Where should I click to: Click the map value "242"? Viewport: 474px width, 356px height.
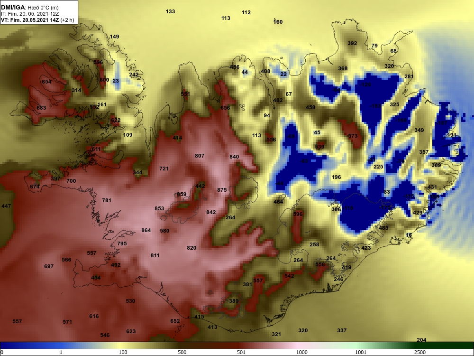[134, 75]
